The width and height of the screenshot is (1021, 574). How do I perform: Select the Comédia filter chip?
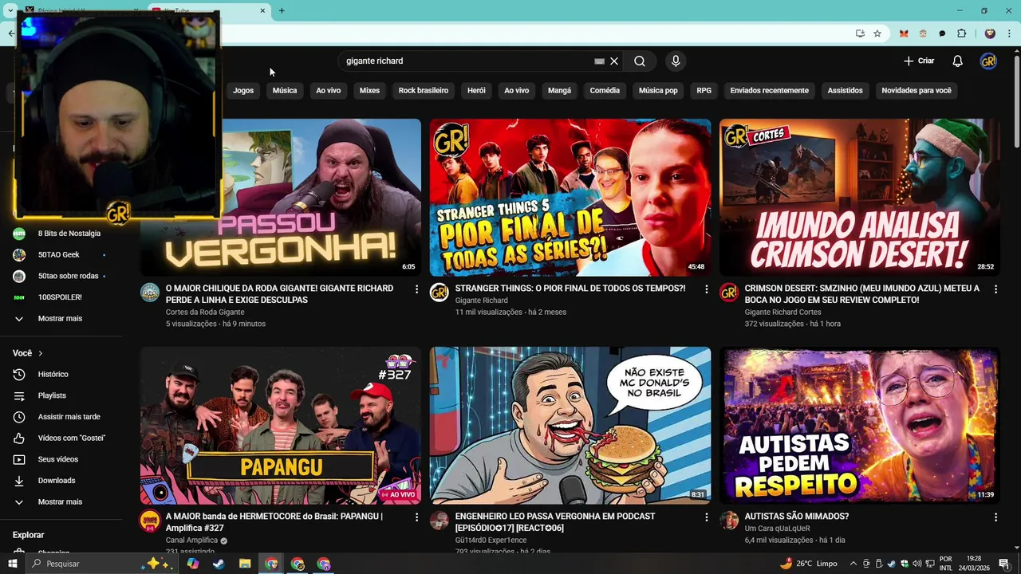tap(605, 91)
